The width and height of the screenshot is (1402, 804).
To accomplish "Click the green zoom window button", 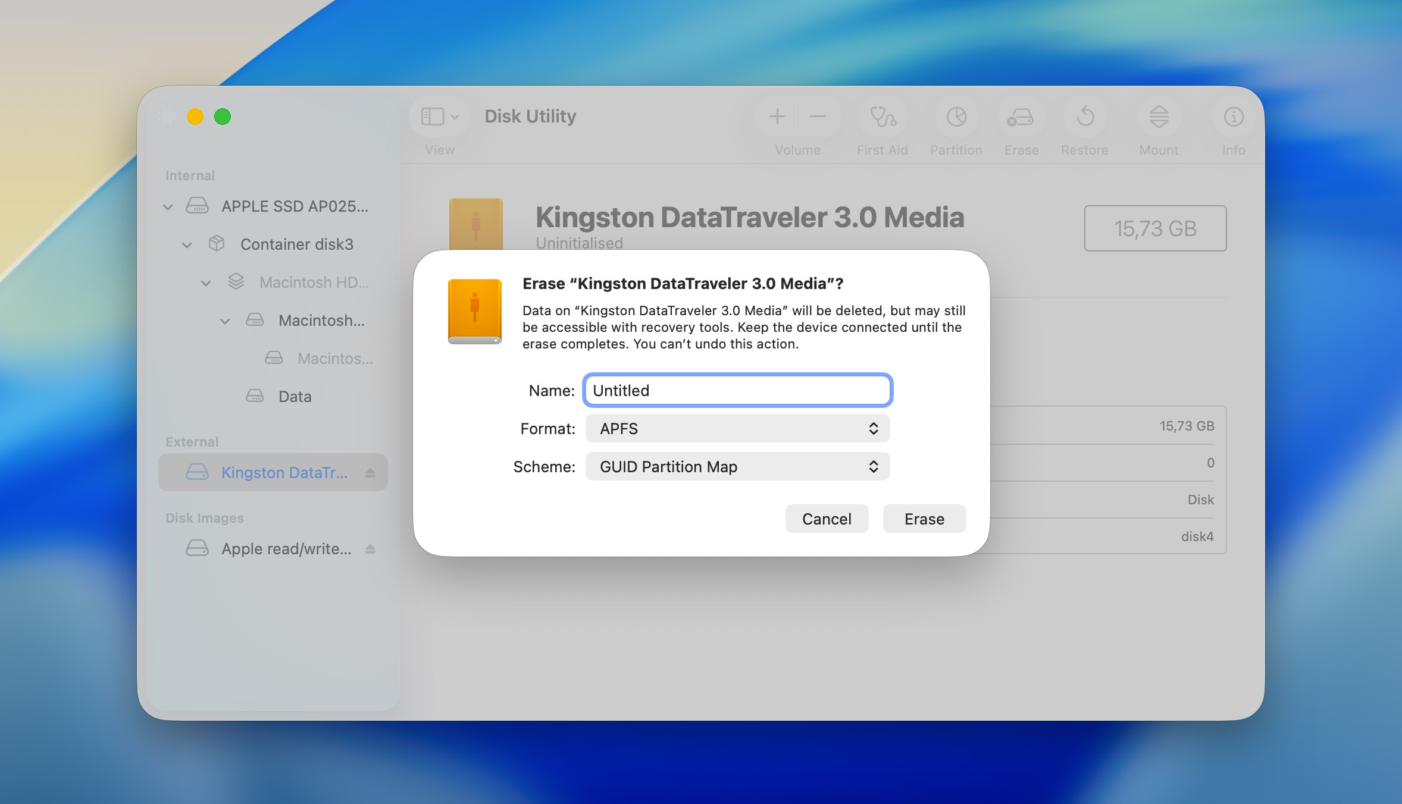I will [x=223, y=117].
